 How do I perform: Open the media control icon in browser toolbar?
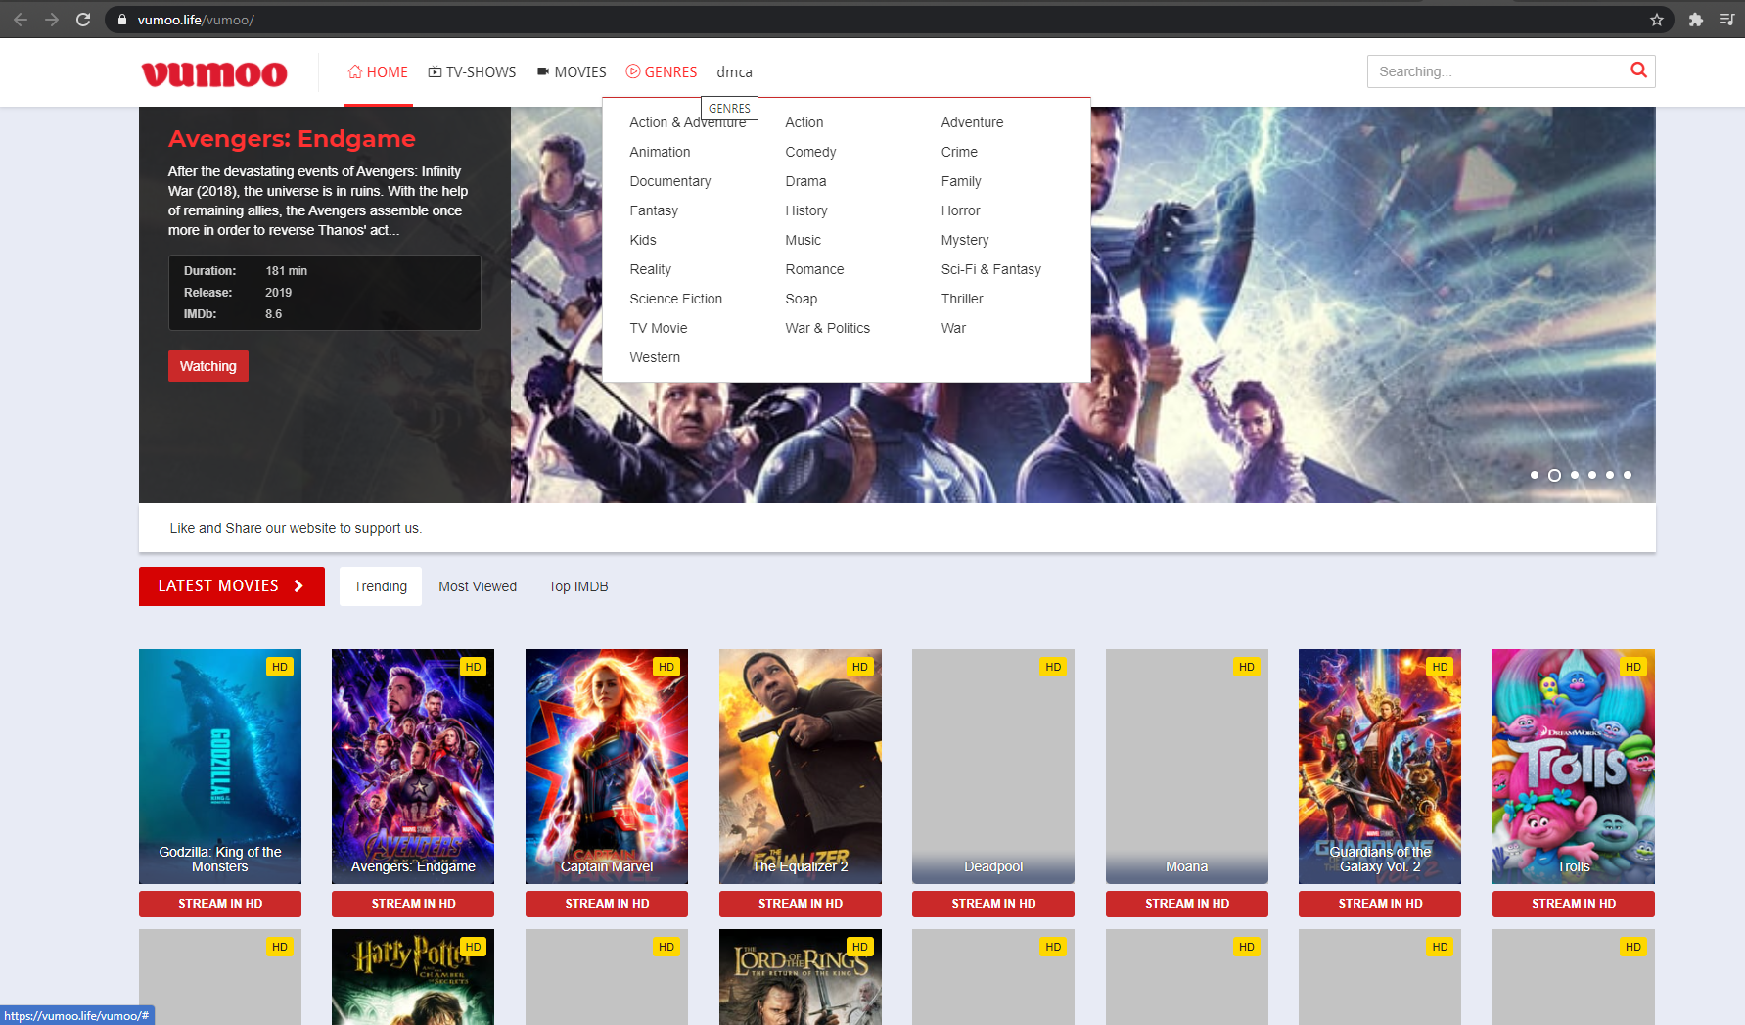1727,20
